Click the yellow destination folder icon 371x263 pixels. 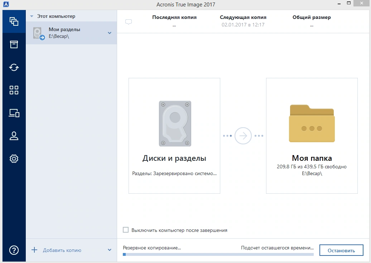(312, 124)
